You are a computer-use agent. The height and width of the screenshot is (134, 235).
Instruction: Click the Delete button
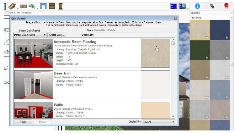click(42, 122)
